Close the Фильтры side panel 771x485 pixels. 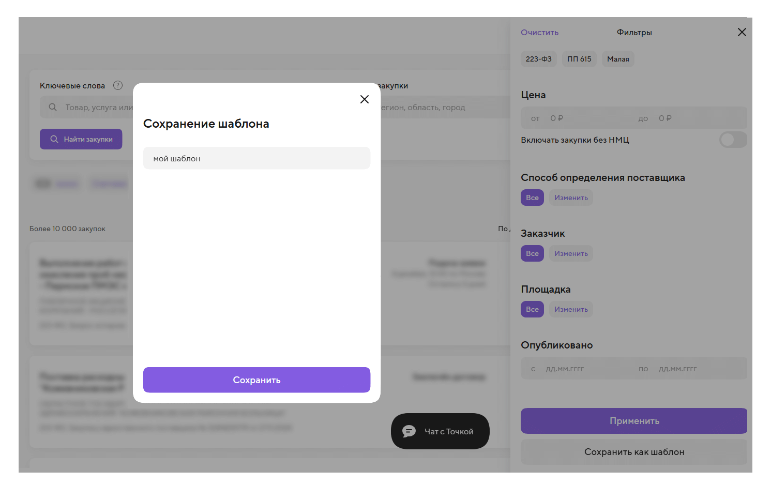[x=742, y=32]
